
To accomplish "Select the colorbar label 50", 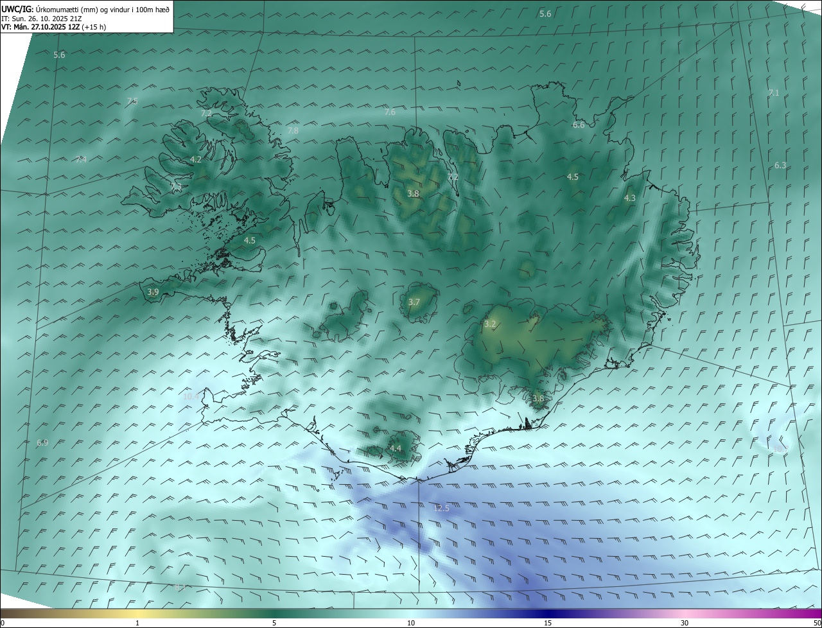I will pos(818,623).
